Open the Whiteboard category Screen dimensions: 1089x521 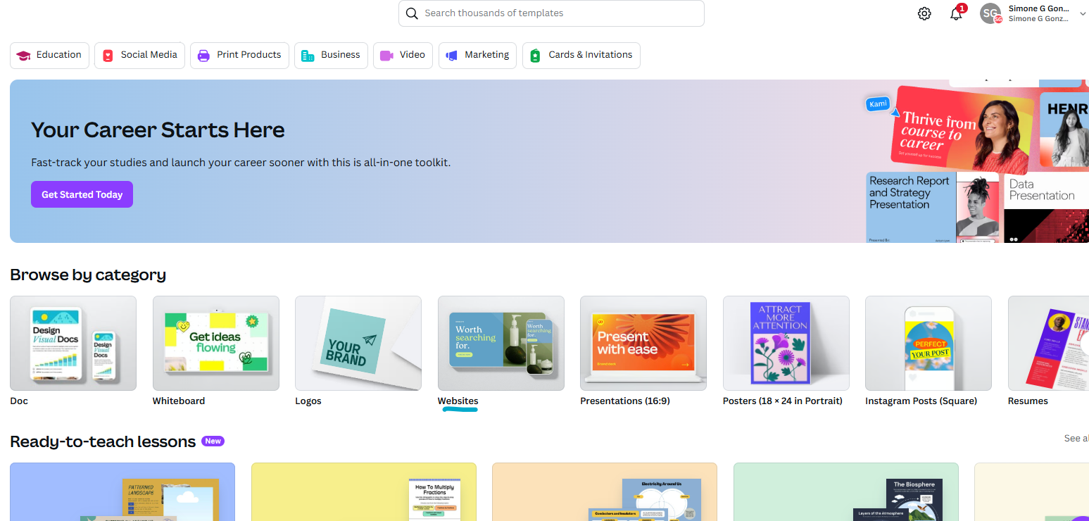[215, 343]
